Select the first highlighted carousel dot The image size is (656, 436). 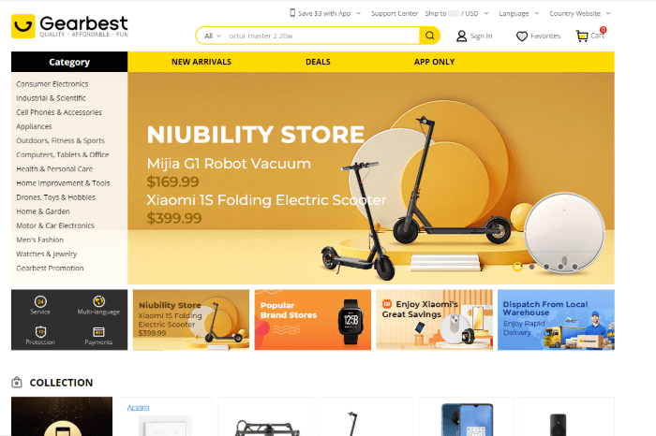[517, 267]
